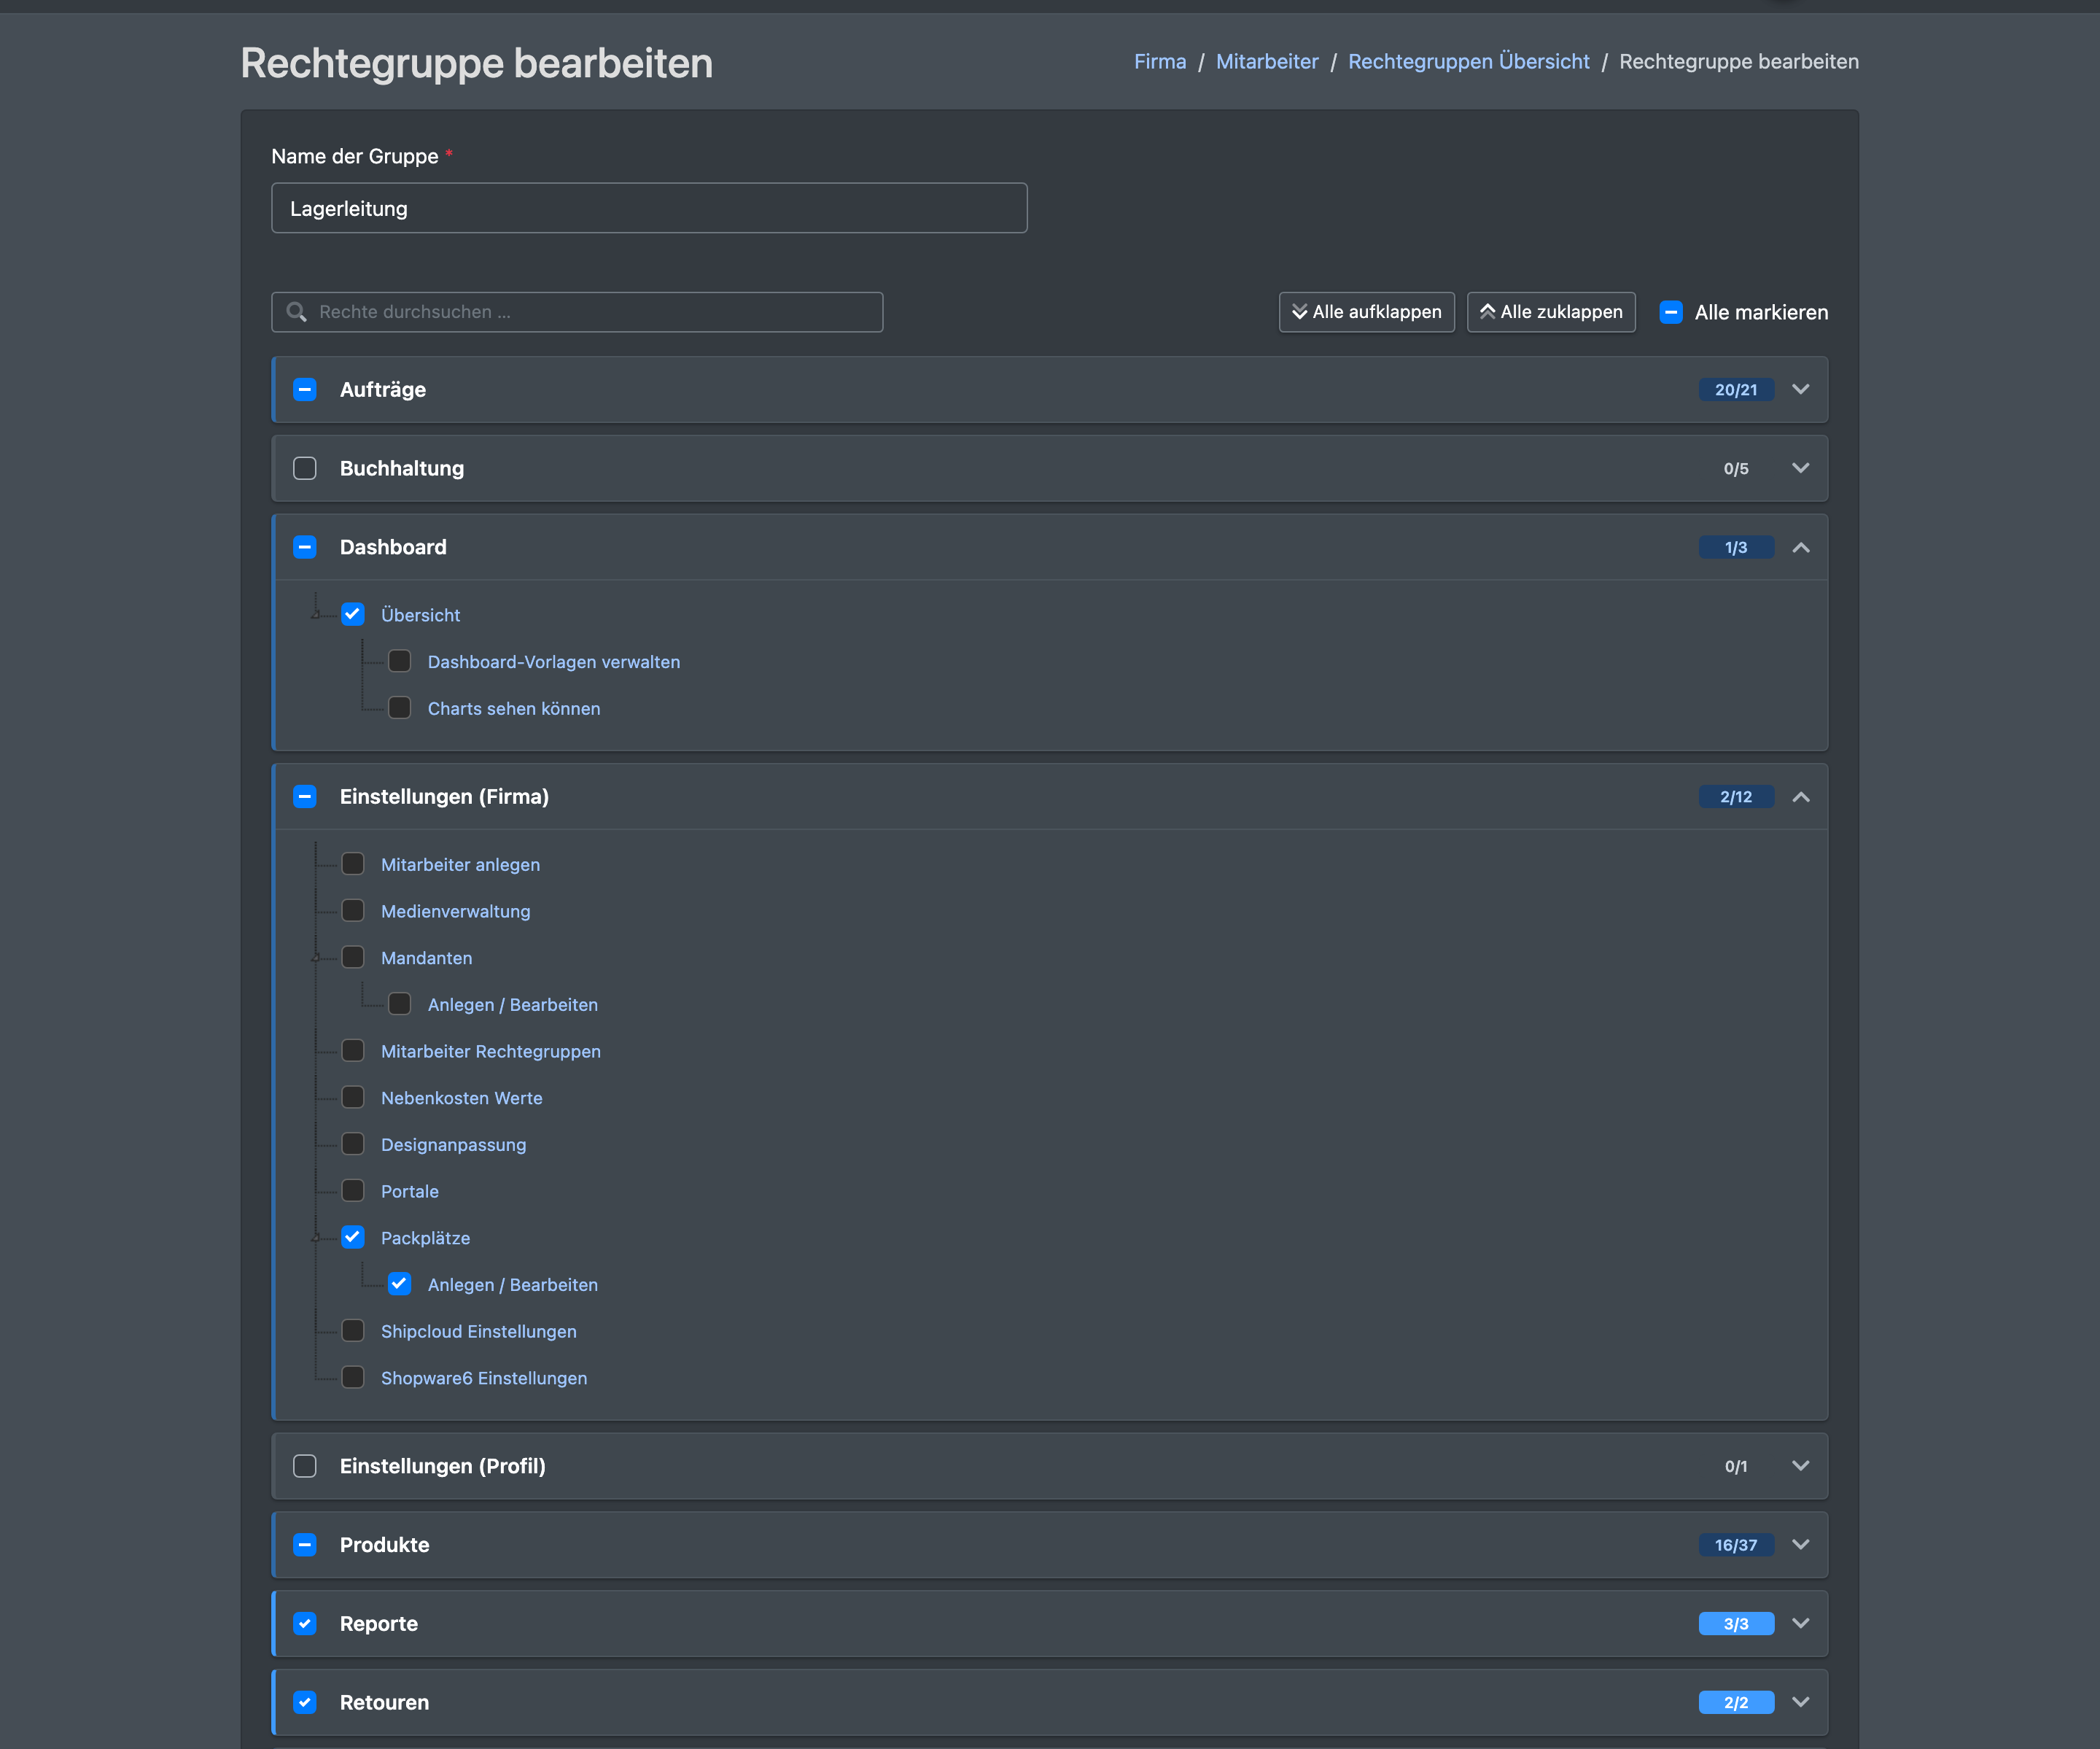Click the Alle zuklappen button
This screenshot has height=1749, width=2100.
point(1551,312)
